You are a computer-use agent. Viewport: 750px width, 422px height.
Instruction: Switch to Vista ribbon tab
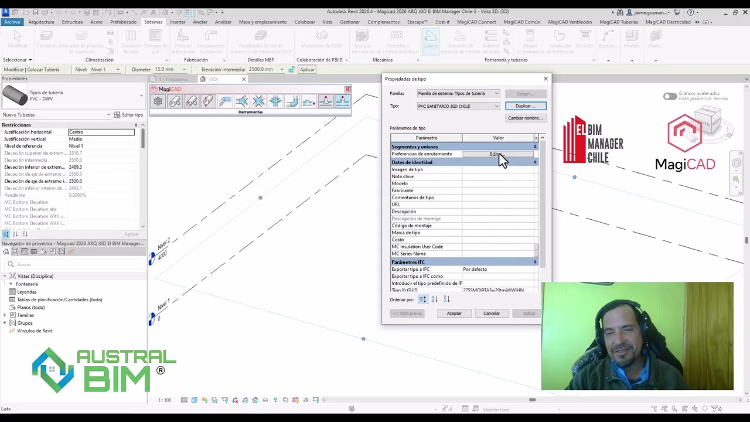tap(327, 22)
